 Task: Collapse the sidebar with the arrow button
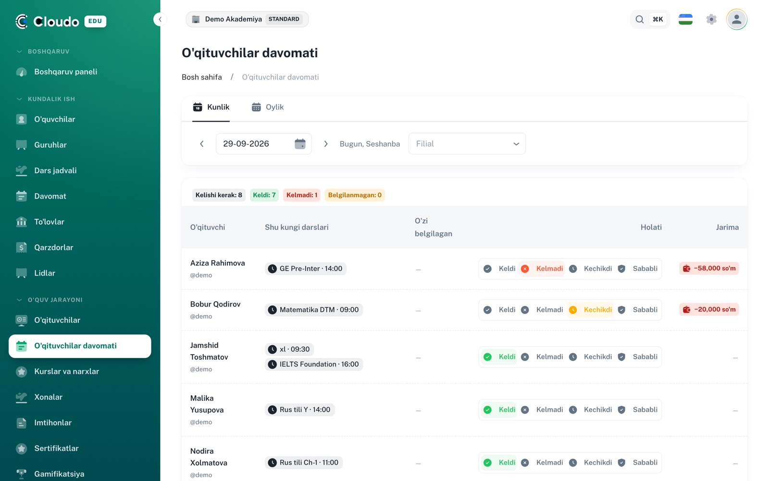coord(160,19)
